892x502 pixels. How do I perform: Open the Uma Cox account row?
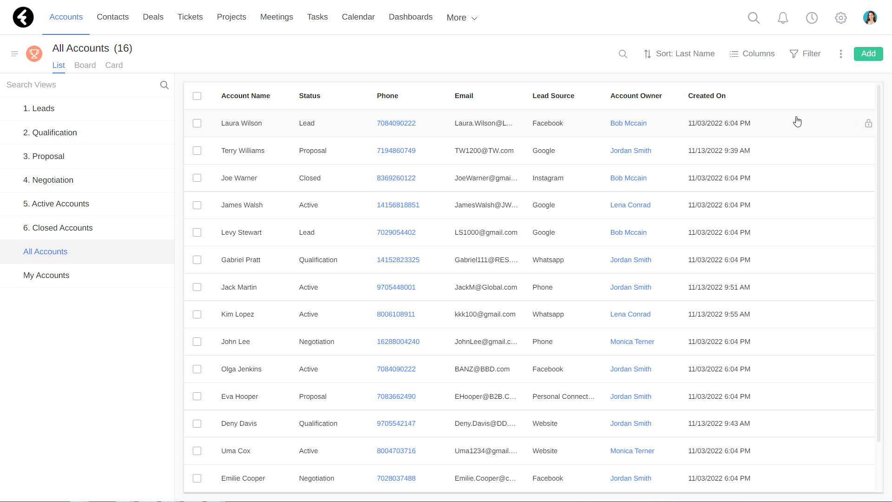coord(529,451)
